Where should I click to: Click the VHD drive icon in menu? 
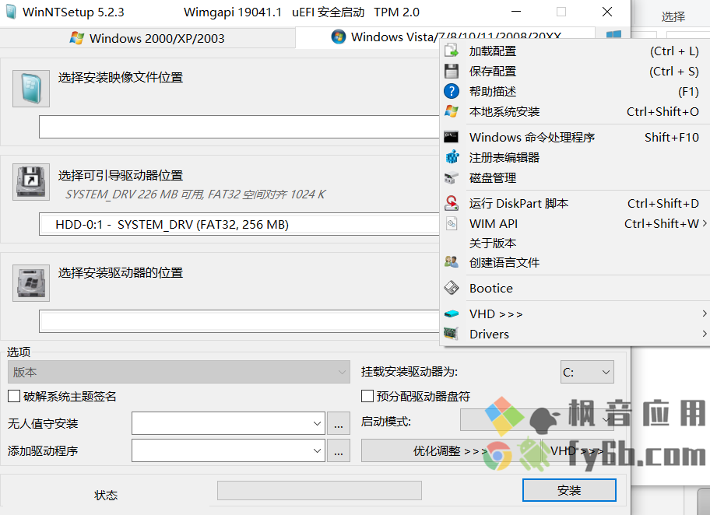click(452, 314)
